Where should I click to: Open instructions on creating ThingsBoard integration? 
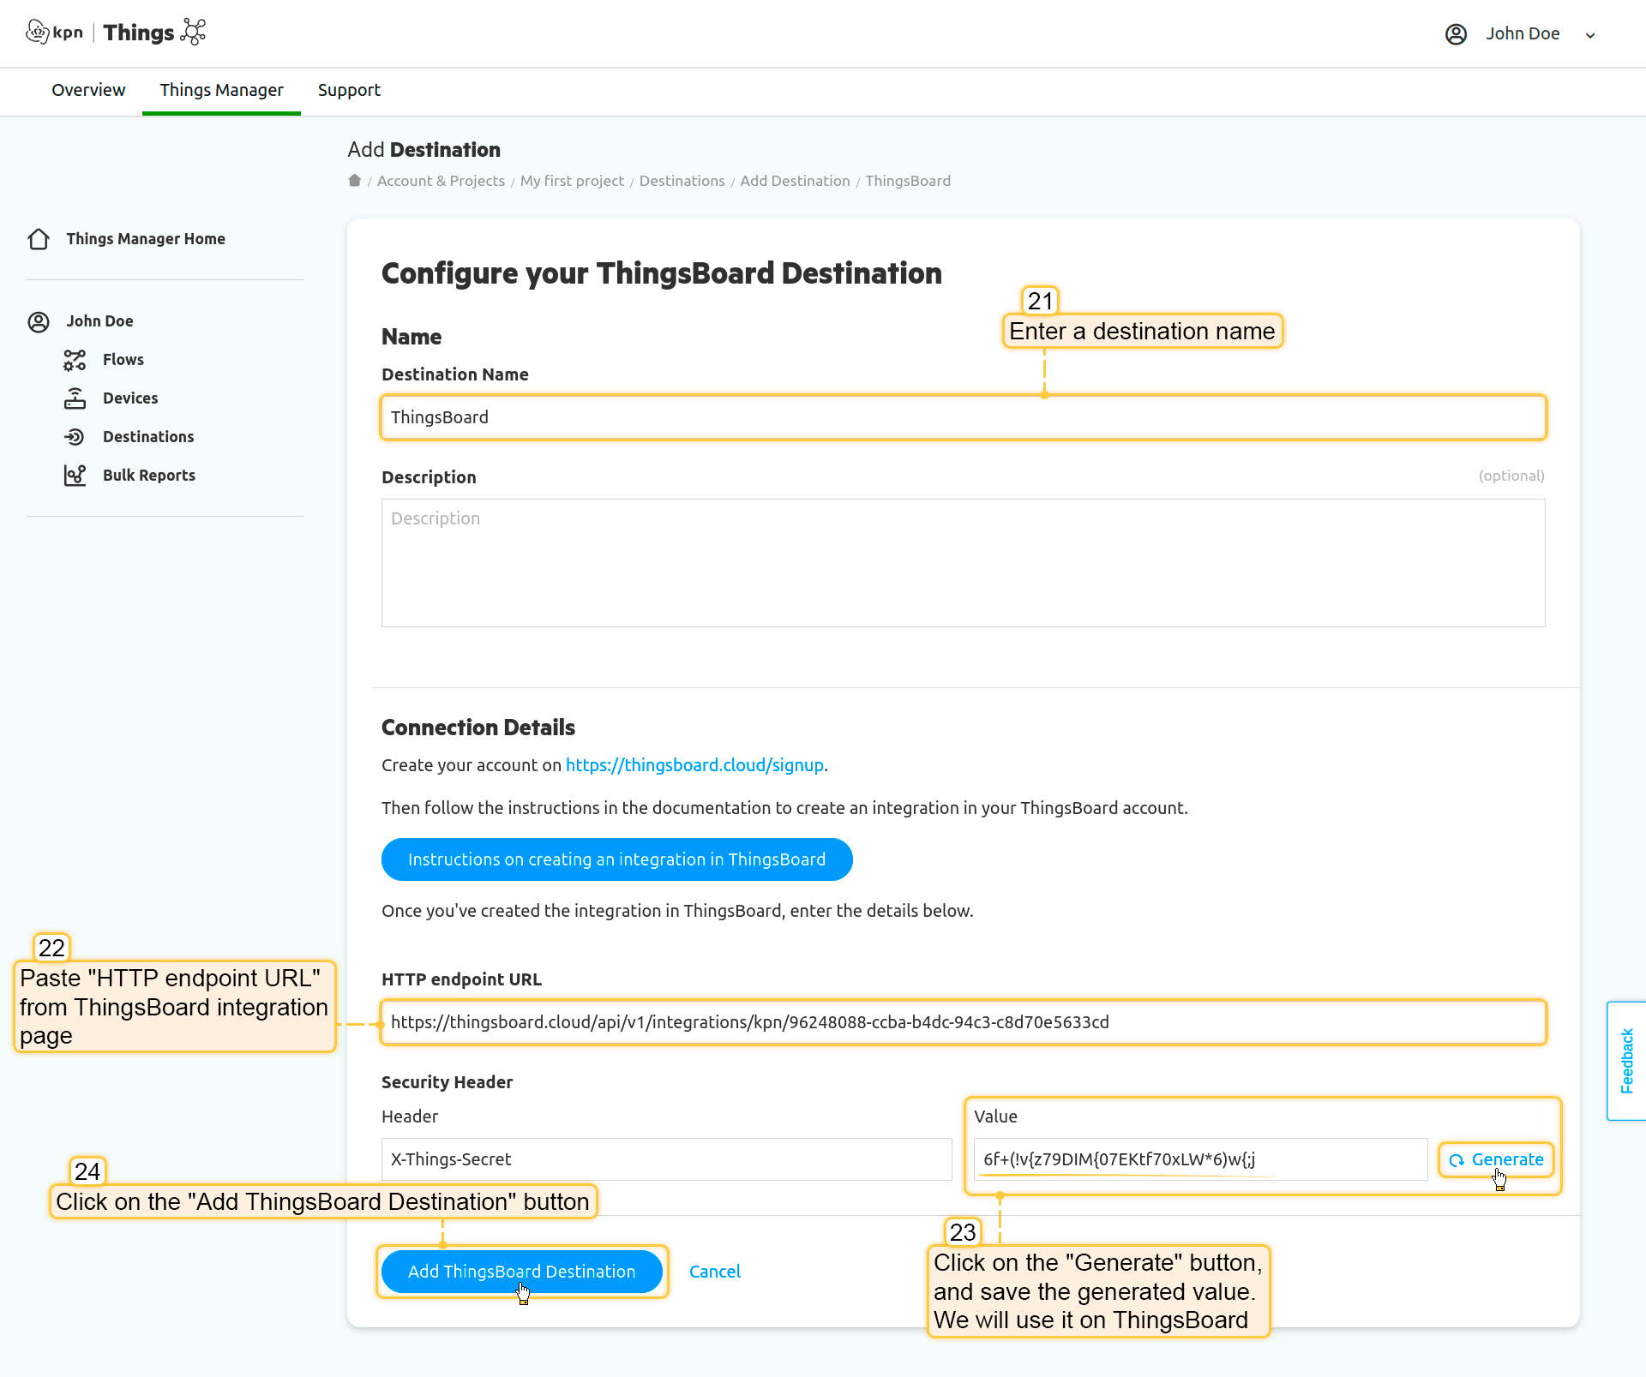616,859
